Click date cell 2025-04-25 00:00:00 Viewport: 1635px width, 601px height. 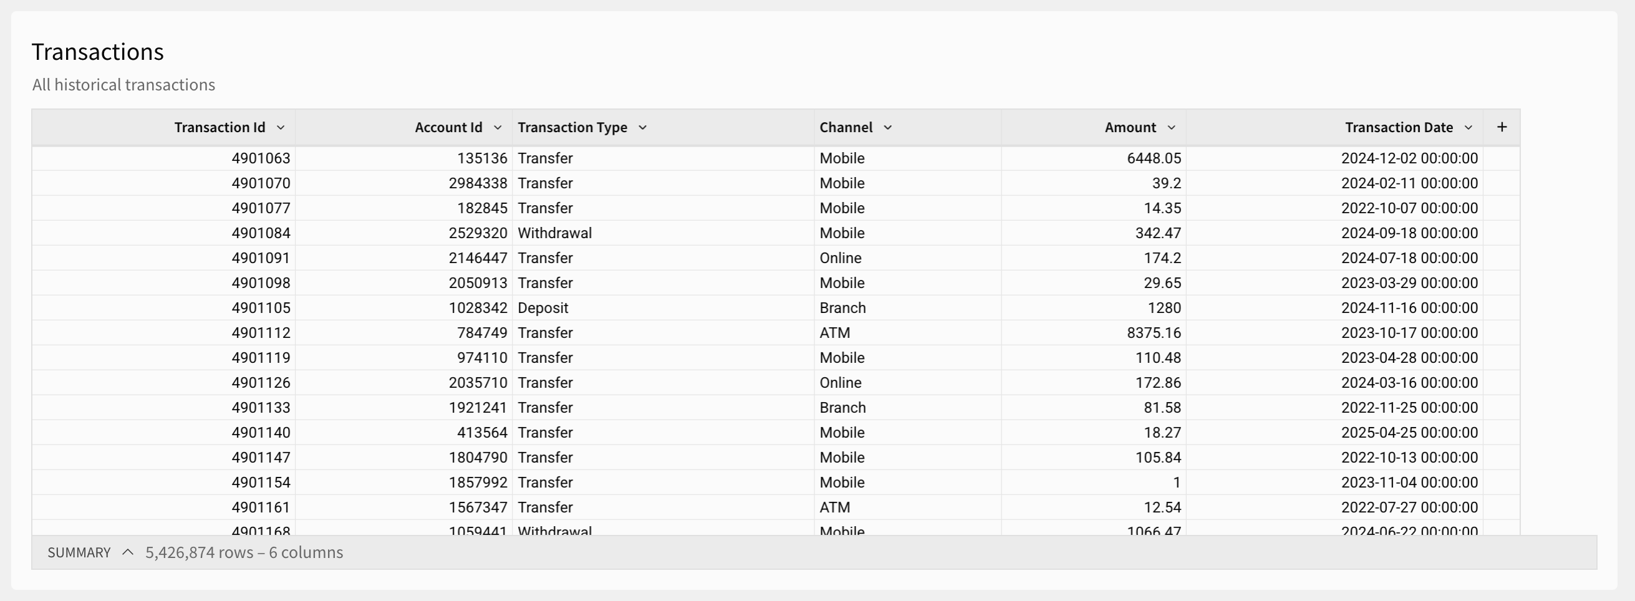click(x=1409, y=432)
